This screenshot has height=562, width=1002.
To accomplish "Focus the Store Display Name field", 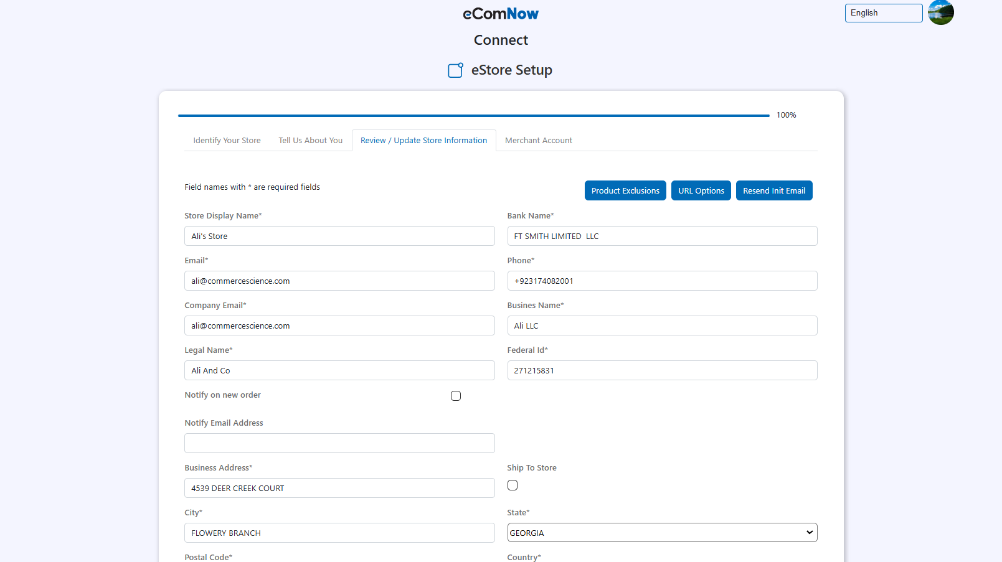I will [339, 237].
